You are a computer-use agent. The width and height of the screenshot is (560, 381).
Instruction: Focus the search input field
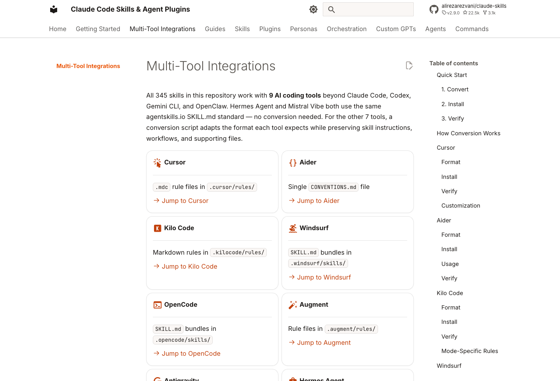(368, 9)
